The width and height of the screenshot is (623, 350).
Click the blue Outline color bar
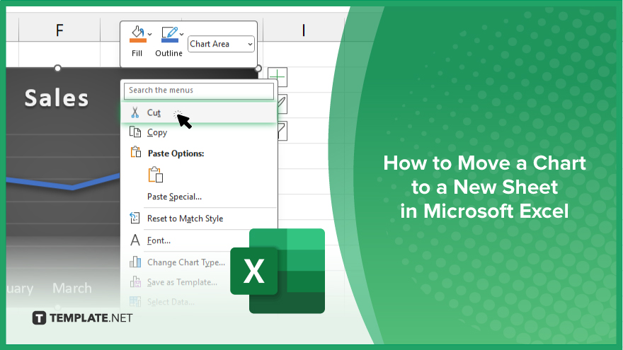click(170, 40)
